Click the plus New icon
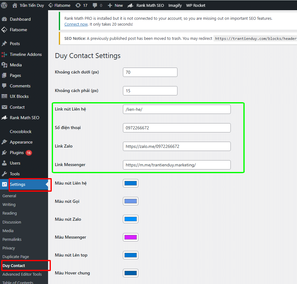297x284 pixels. tap(110, 5)
